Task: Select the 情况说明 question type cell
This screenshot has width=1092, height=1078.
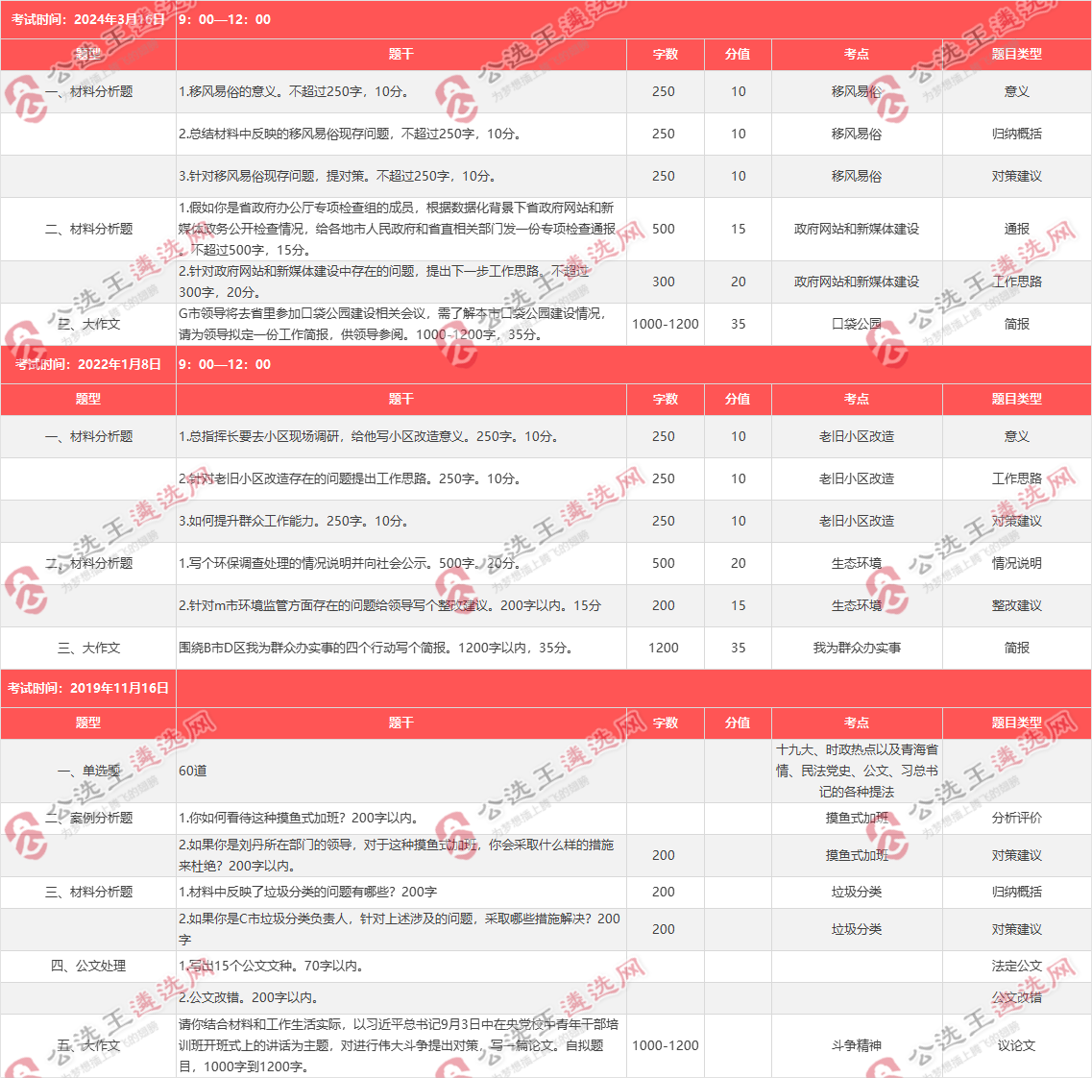Action: pyautogui.click(x=1016, y=564)
